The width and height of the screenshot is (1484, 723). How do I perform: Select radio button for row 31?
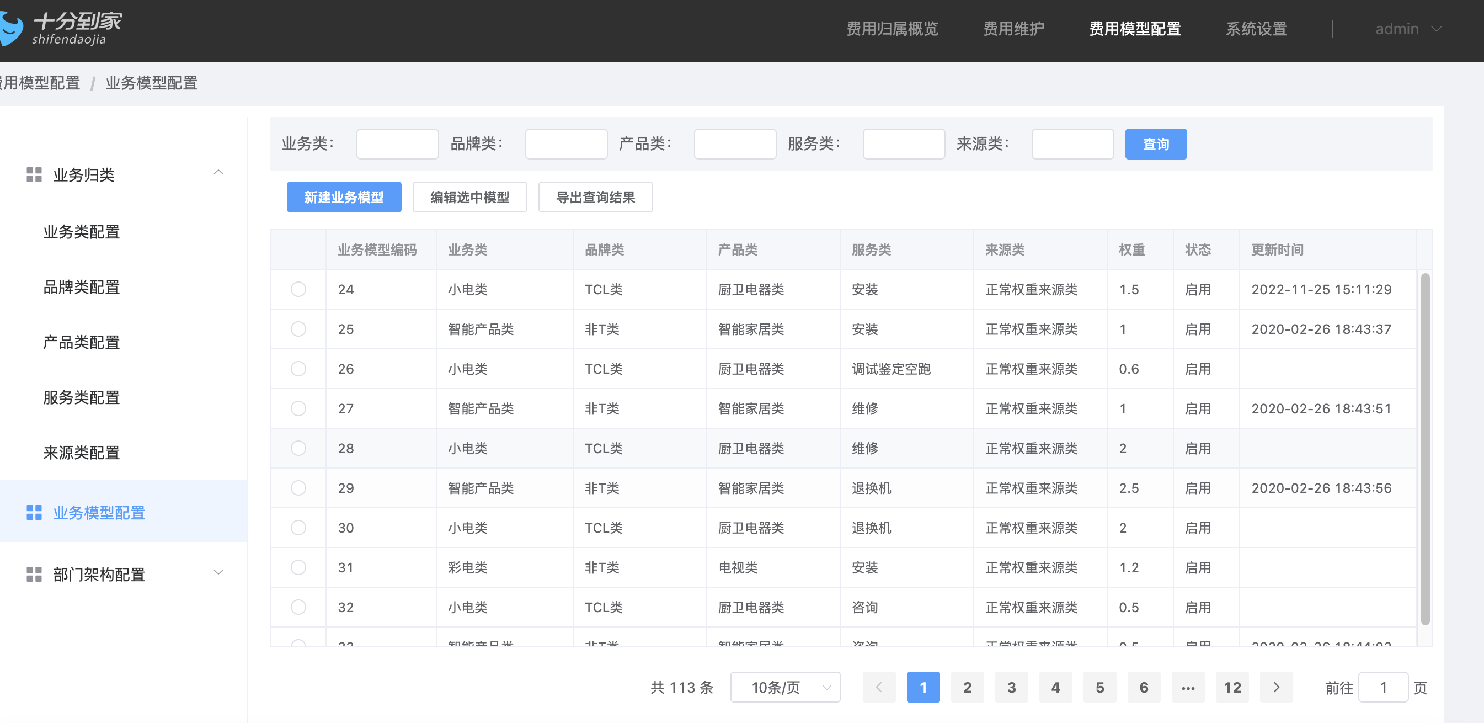click(298, 567)
